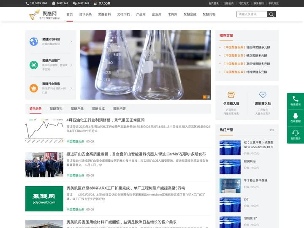Open the 产品库 navigation item
Viewport: 304px width, 228px height.
[141, 14]
